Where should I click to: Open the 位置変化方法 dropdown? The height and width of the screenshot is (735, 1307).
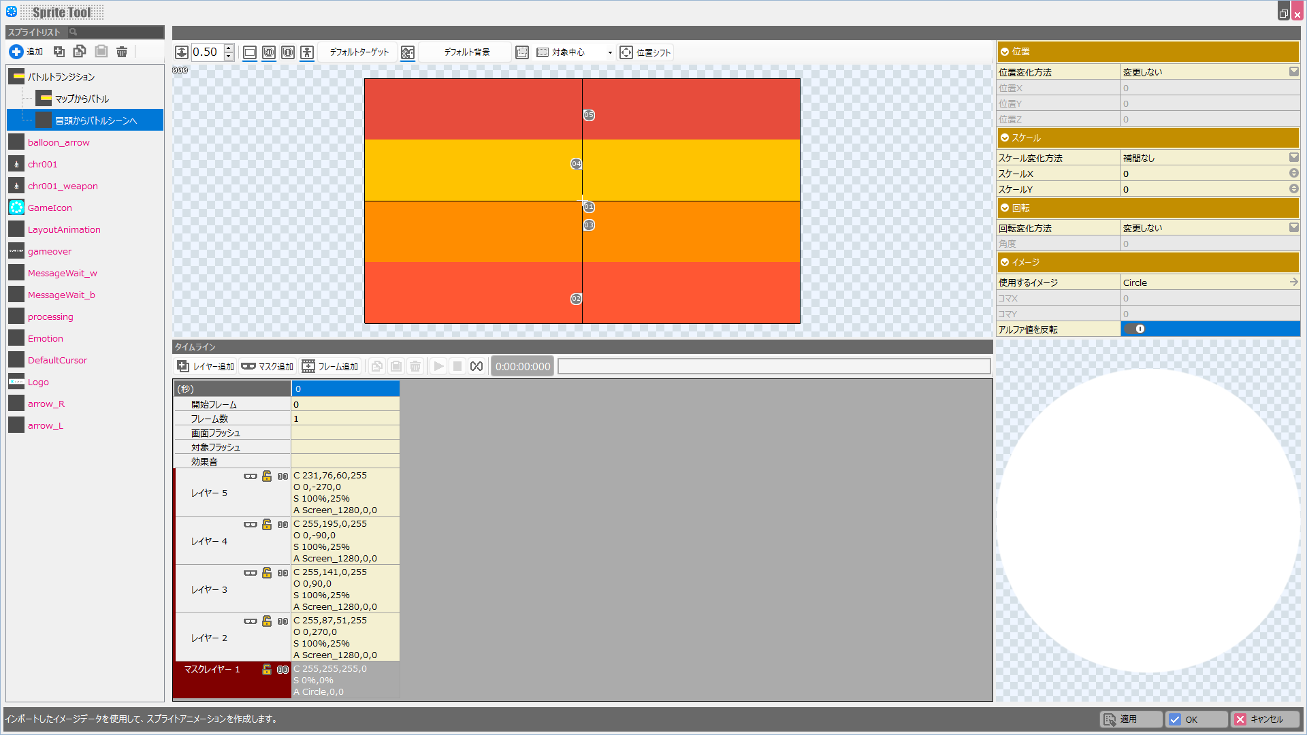pyautogui.click(x=1293, y=72)
